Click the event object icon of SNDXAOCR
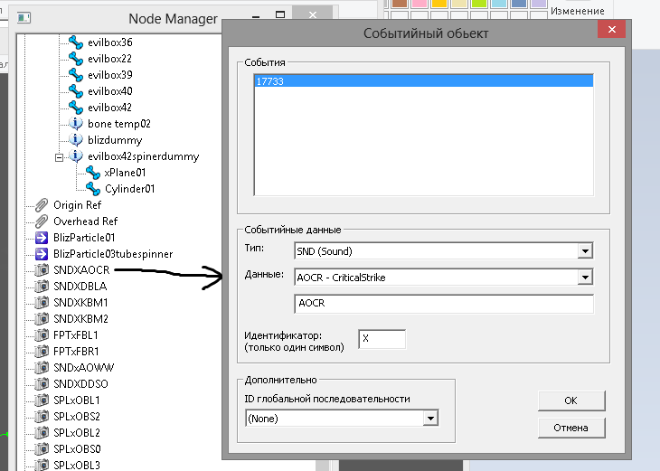Image resolution: width=660 pixels, height=471 pixels. point(42,269)
